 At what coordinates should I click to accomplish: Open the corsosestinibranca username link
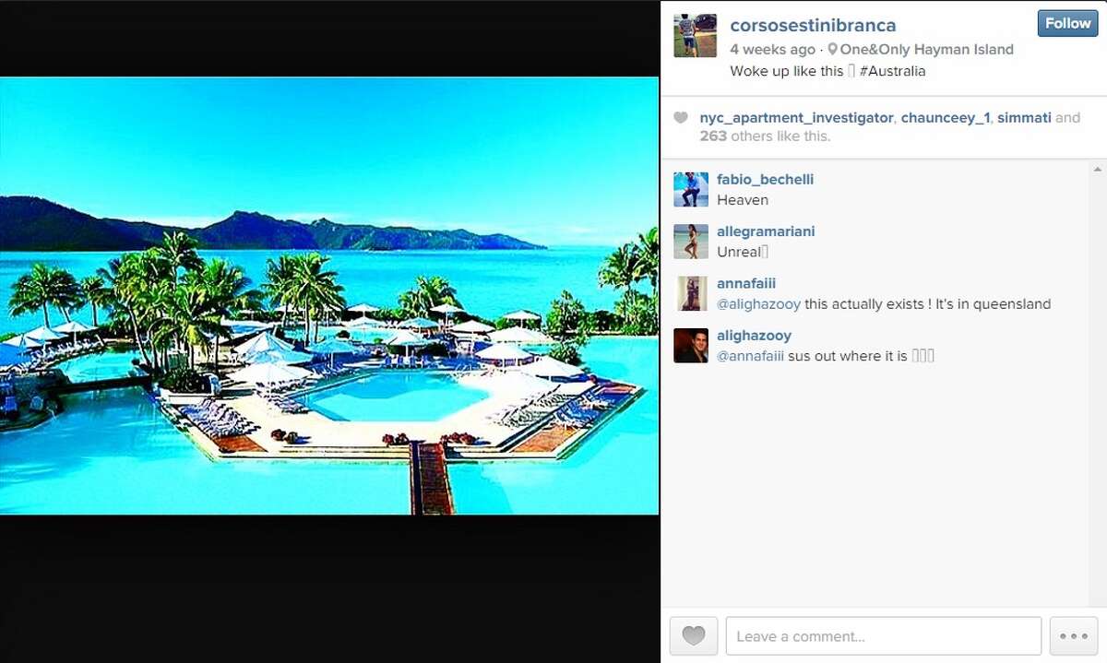click(813, 26)
